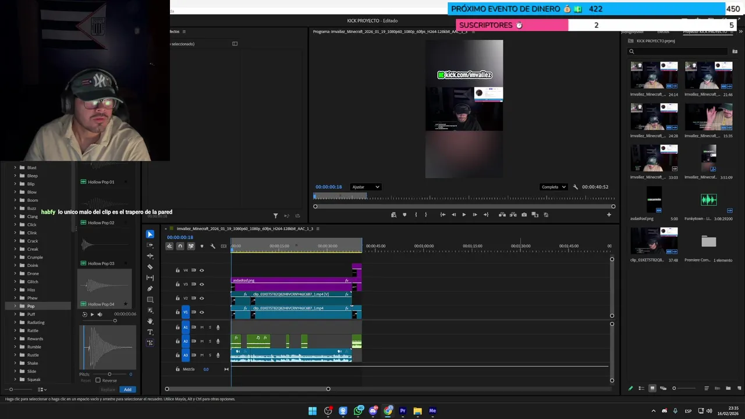
Task: Open the sequence tab panel menu
Action: click(318, 229)
